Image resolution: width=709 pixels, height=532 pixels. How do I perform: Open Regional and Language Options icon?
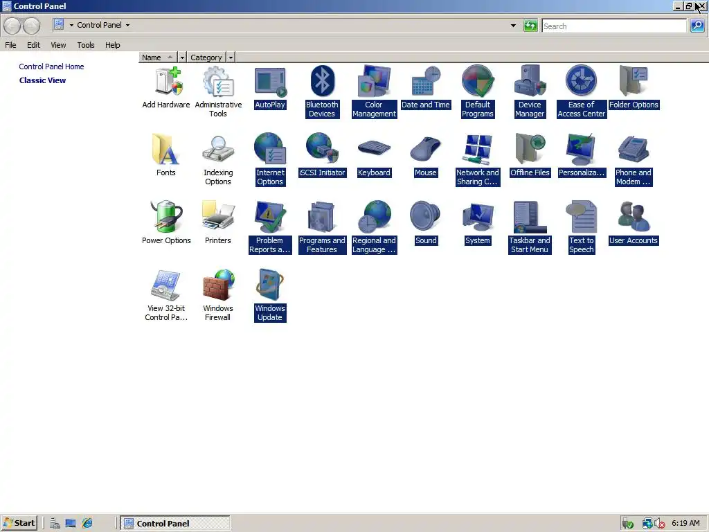tap(374, 227)
